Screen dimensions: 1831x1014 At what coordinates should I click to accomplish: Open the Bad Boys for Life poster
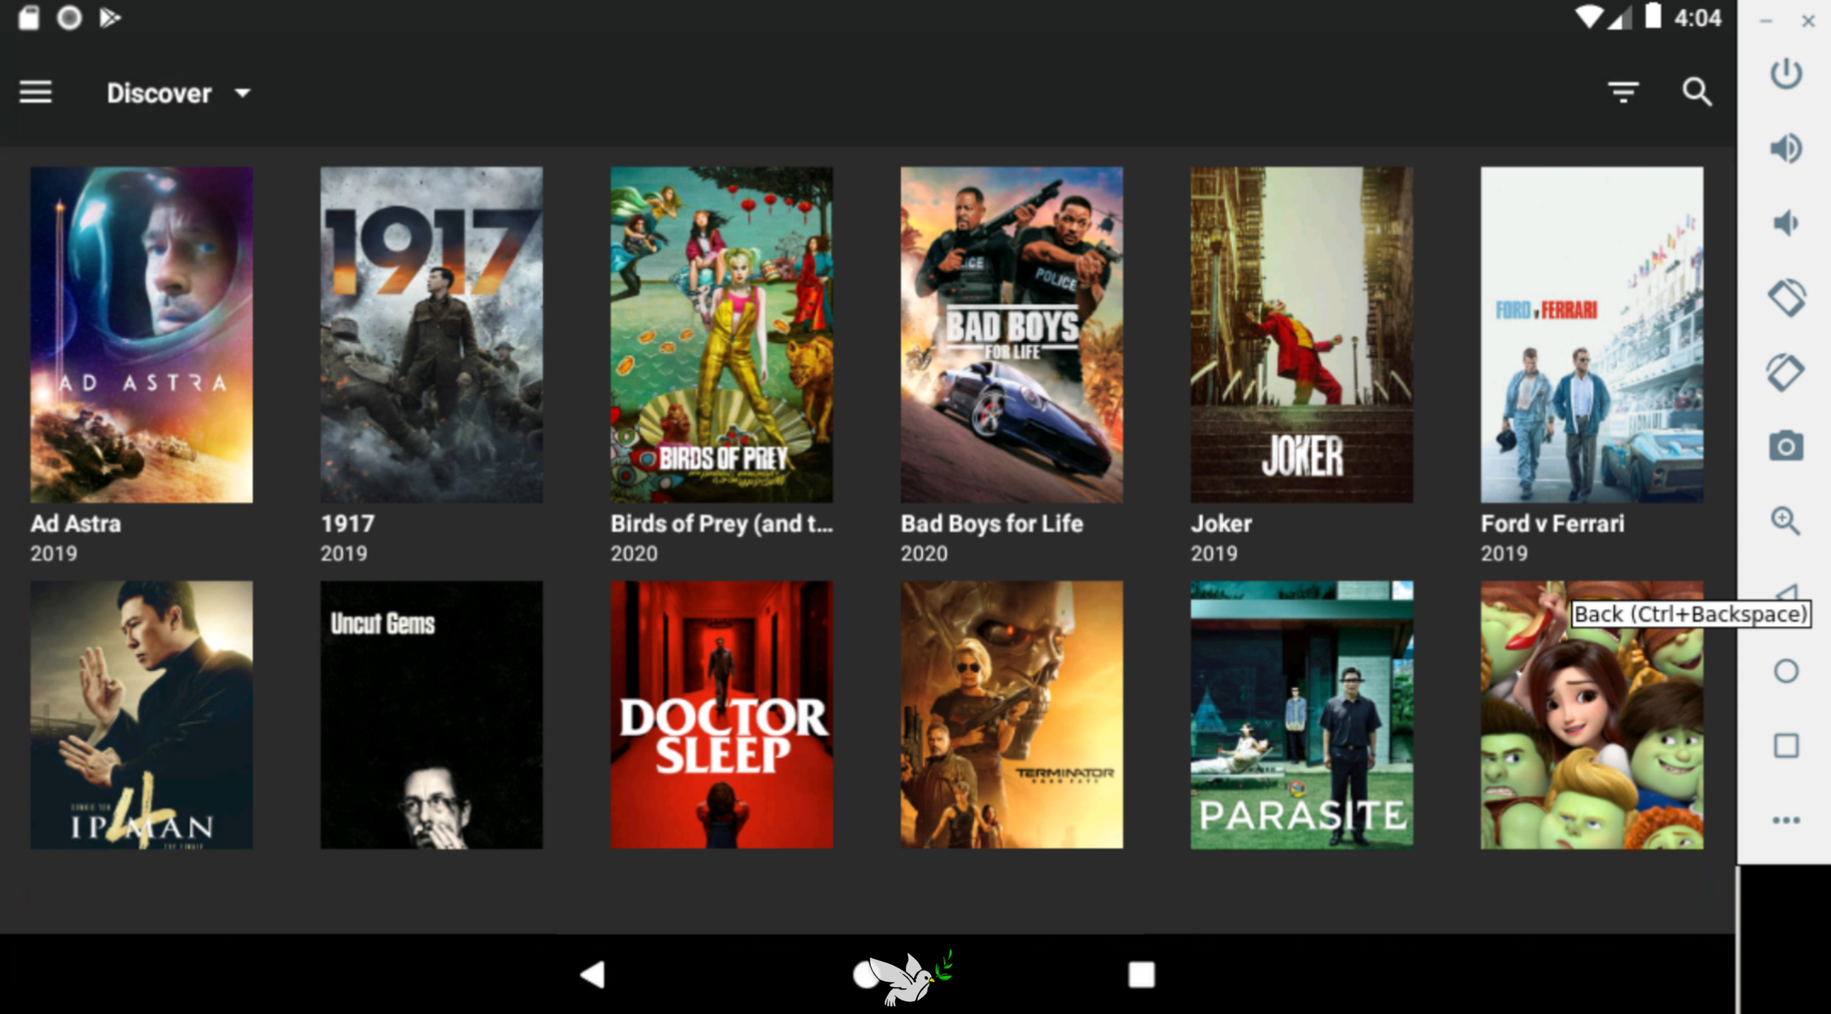(1011, 335)
